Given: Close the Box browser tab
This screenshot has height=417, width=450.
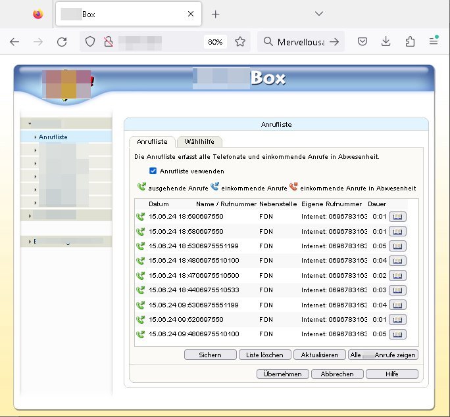Looking at the screenshot, I should [191, 14].
